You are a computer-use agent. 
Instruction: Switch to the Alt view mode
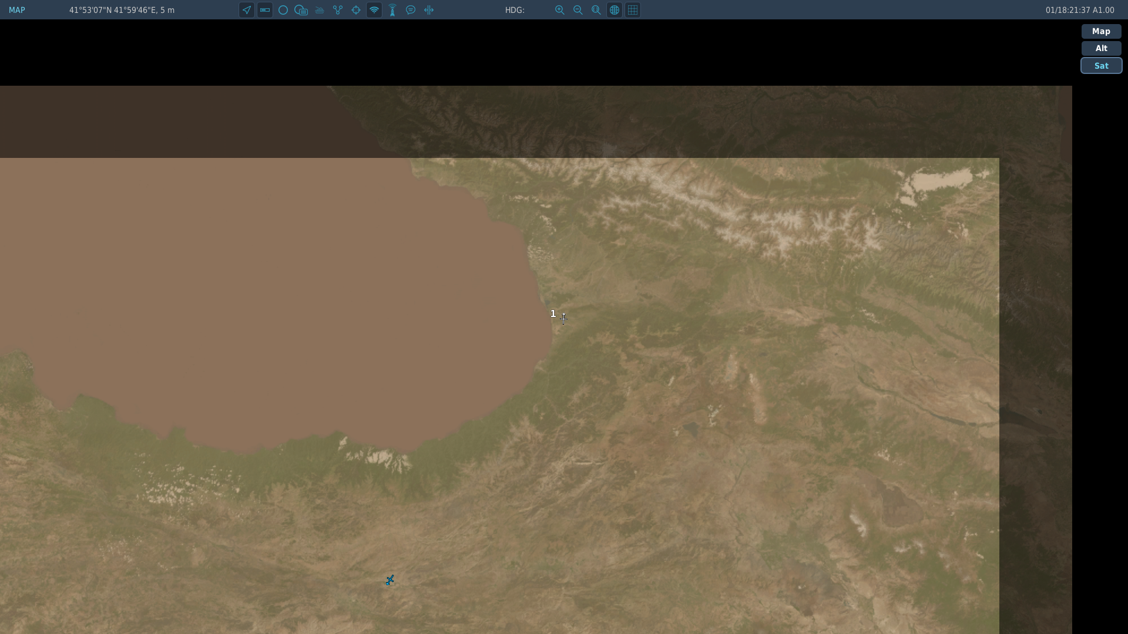coord(1101,48)
